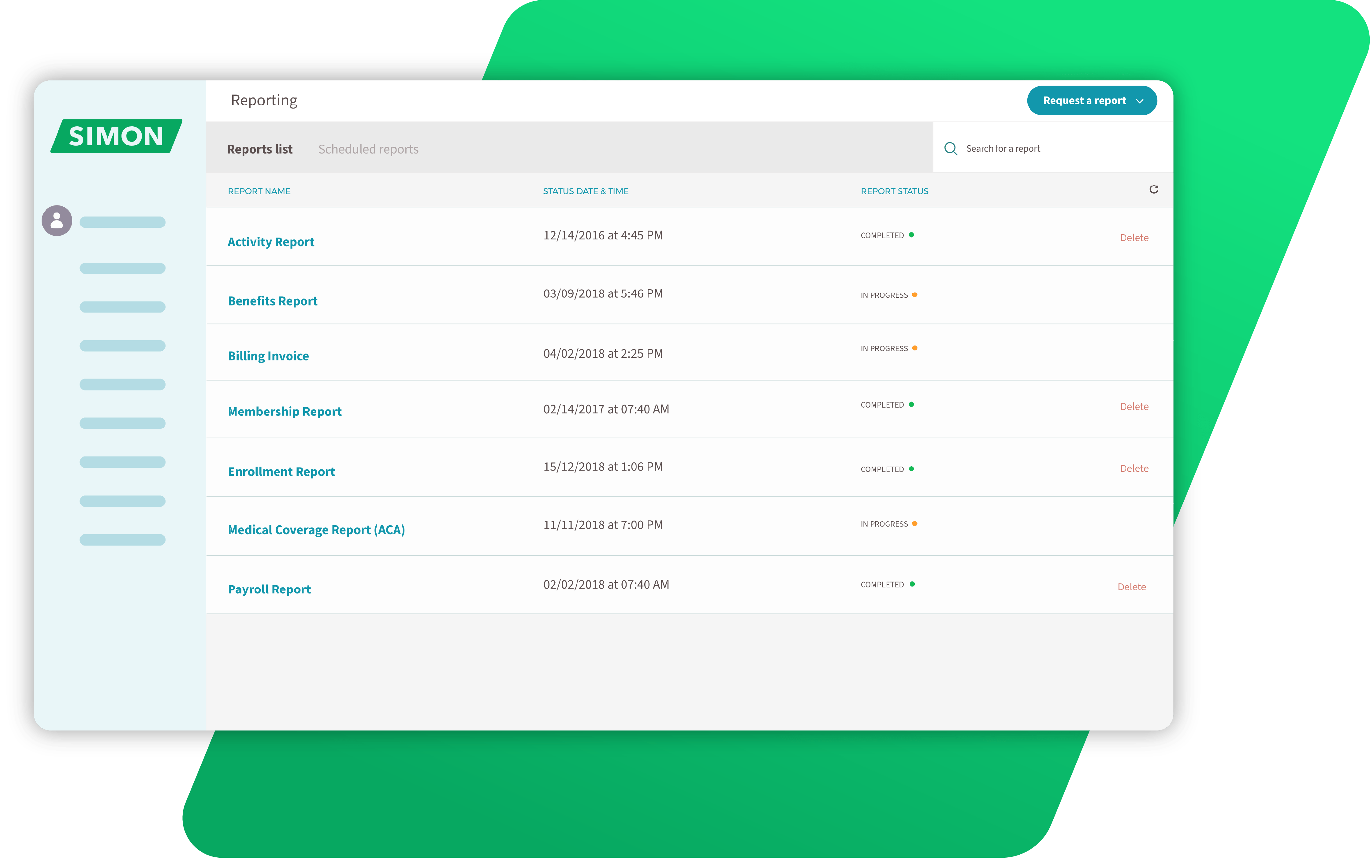The height and width of the screenshot is (858, 1370).
Task: Switch to the Scheduled reports tab
Action: 368,149
